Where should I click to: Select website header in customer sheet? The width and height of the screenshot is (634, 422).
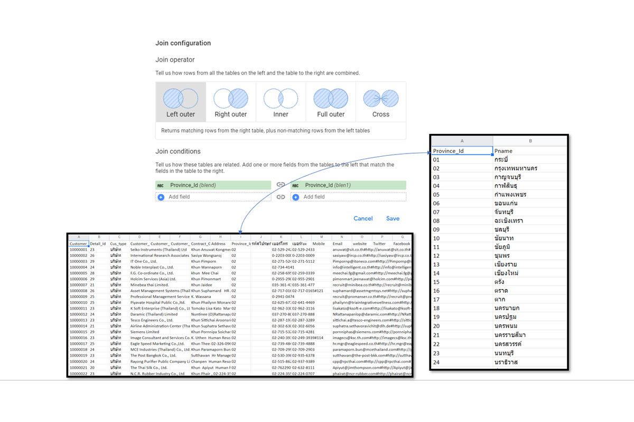tap(362, 244)
